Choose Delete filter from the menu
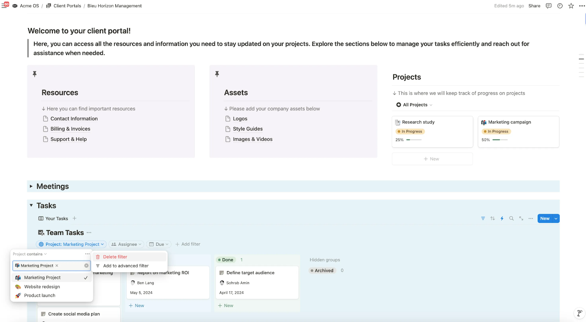The image size is (586, 322). tap(130, 257)
